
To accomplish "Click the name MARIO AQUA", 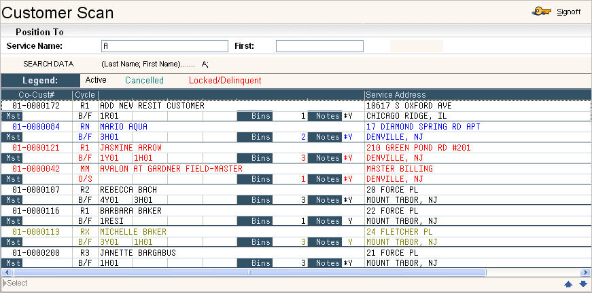I will (124, 127).
